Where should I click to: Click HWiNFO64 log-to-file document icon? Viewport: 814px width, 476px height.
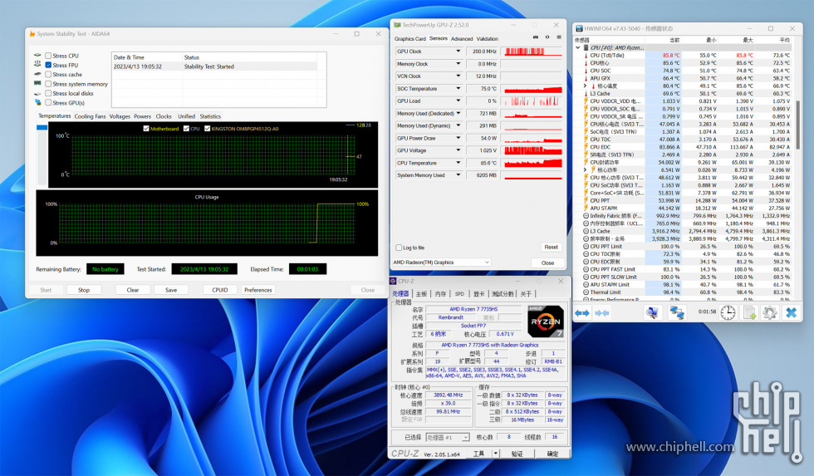(x=749, y=312)
